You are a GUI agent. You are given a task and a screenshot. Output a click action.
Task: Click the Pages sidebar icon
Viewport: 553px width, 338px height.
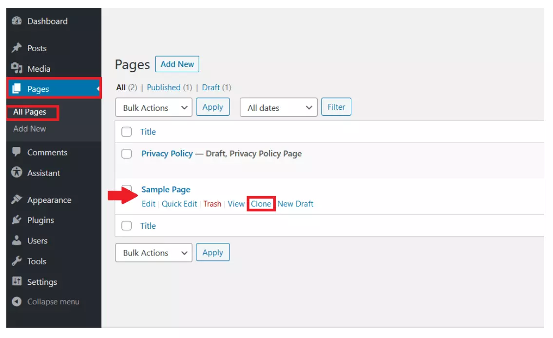[x=16, y=89]
